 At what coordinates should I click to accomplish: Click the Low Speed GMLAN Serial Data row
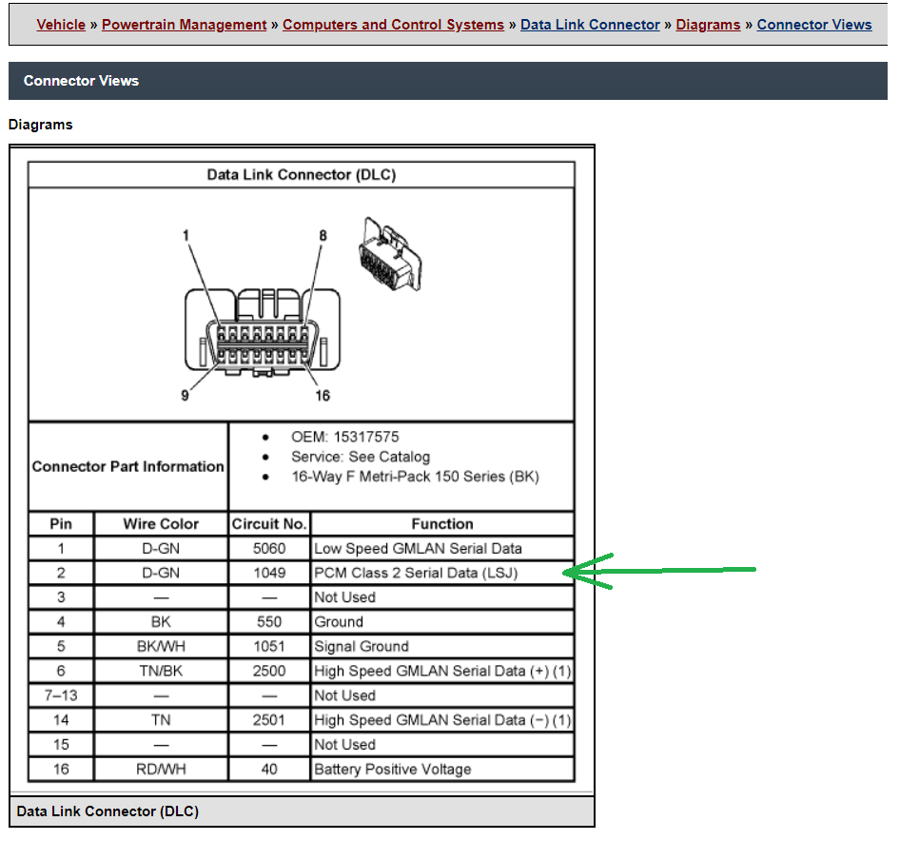point(301,548)
